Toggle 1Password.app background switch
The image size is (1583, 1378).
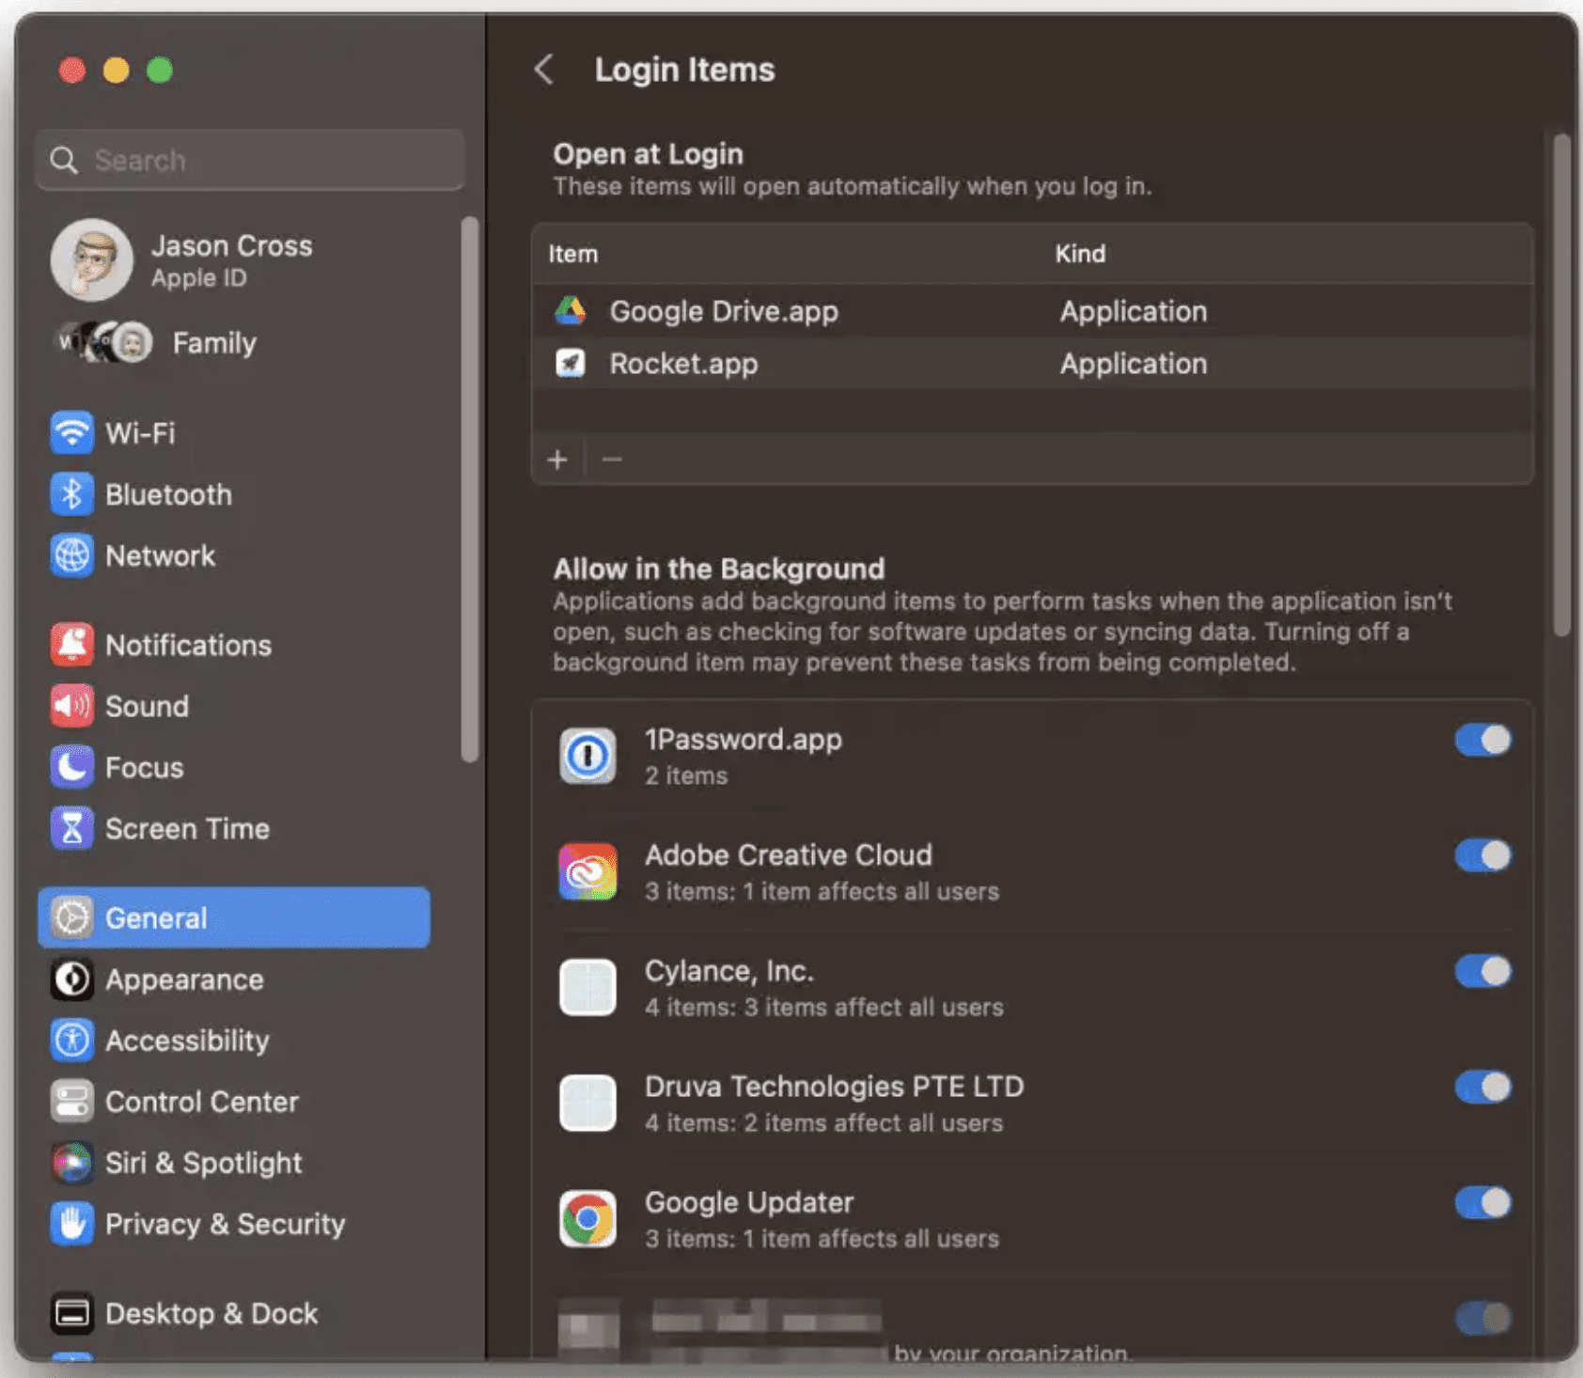click(x=1482, y=740)
